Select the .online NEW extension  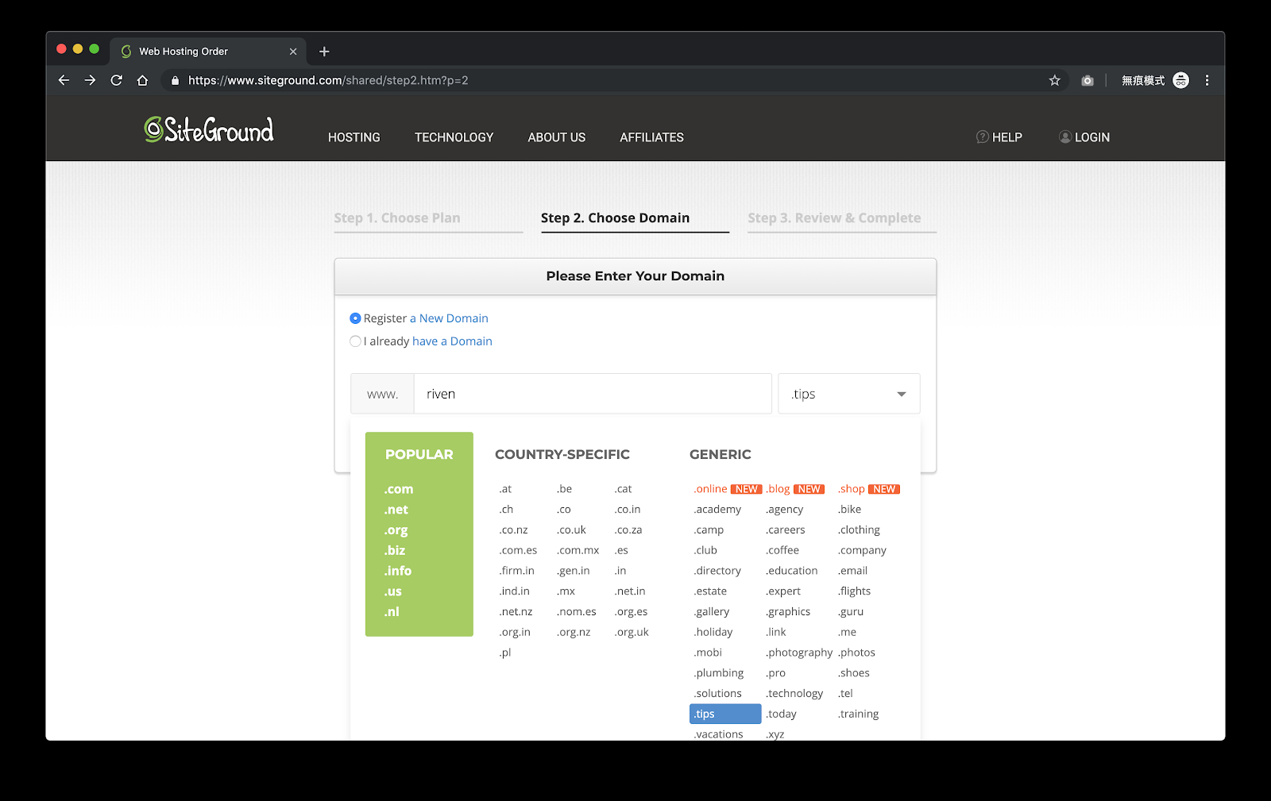(728, 489)
